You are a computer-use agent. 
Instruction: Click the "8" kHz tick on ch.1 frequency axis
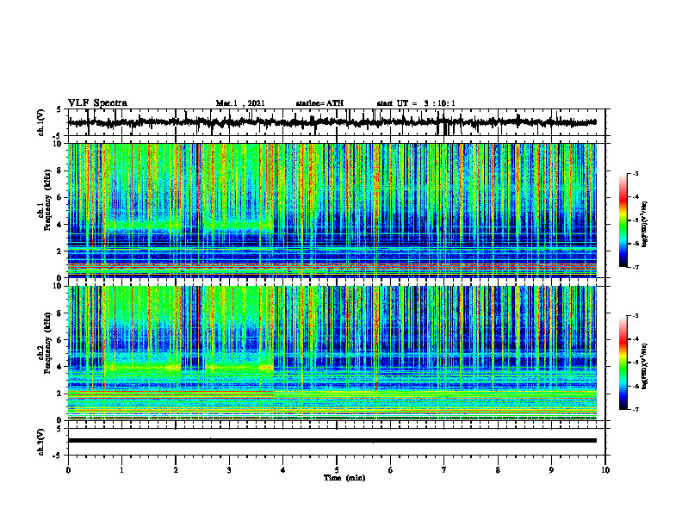[59, 170]
